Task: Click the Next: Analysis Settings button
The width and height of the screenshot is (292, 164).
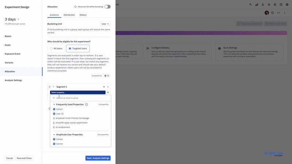Action: click(98, 158)
